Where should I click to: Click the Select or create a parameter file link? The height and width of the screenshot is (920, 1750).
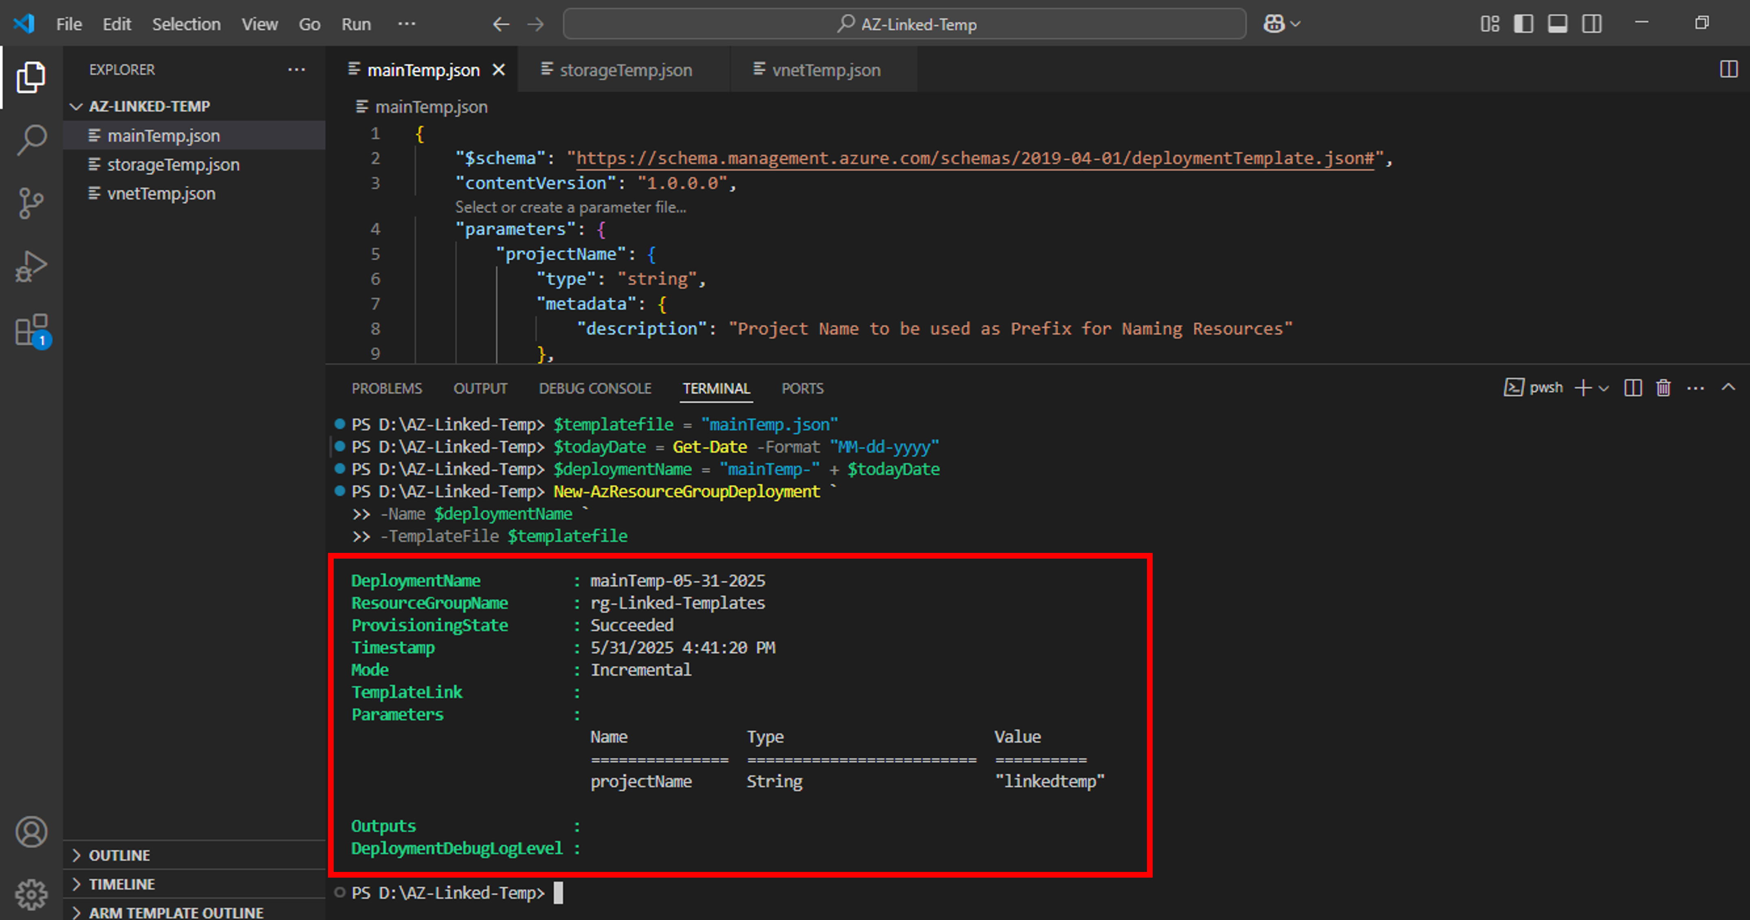[x=571, y=207]
